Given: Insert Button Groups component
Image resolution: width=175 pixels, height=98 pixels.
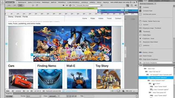Looking at the screenshot, I should 147,56.
